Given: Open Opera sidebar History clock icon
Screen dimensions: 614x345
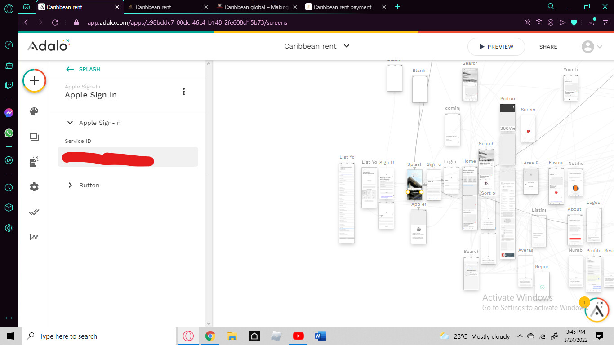Looking at the screenshot, I should tap(9, 188).
